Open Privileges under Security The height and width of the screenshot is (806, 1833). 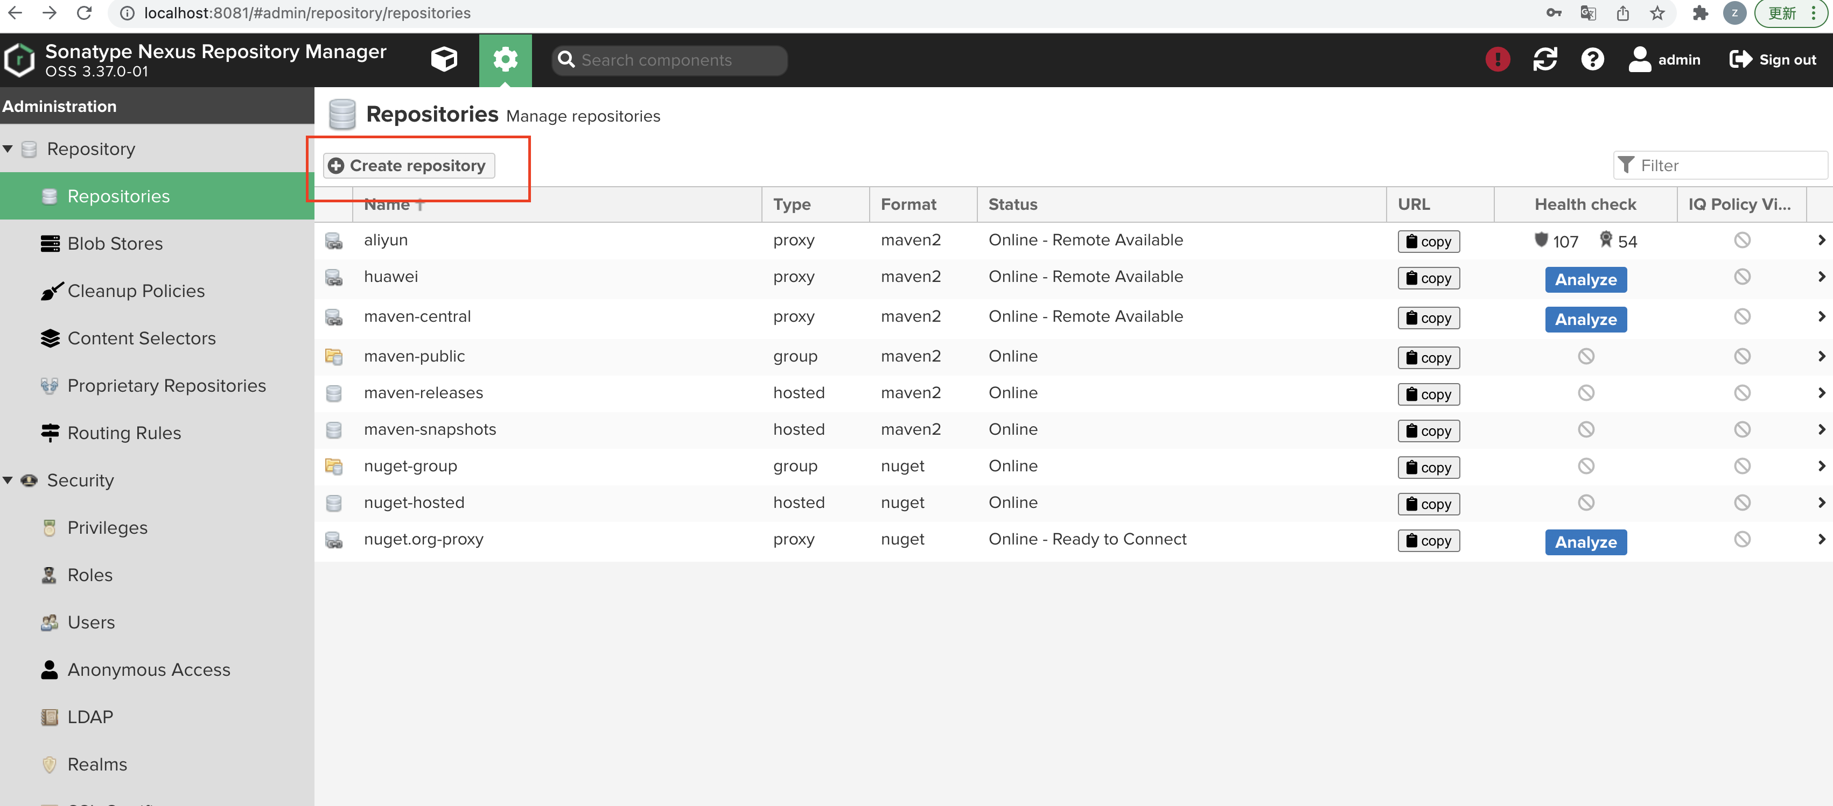point(157,527)
